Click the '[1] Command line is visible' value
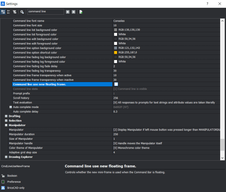Viewport: 226px width, 192px height. coord(130,89)
